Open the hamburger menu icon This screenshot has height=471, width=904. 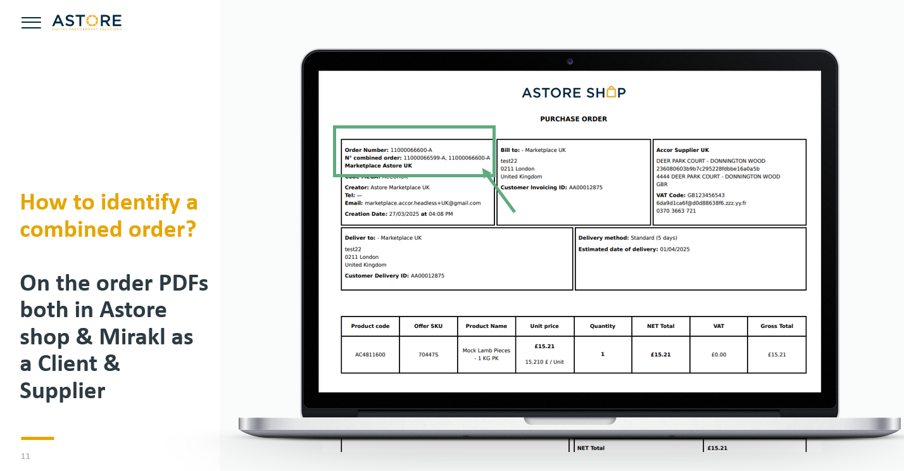(x=31, y=23)
